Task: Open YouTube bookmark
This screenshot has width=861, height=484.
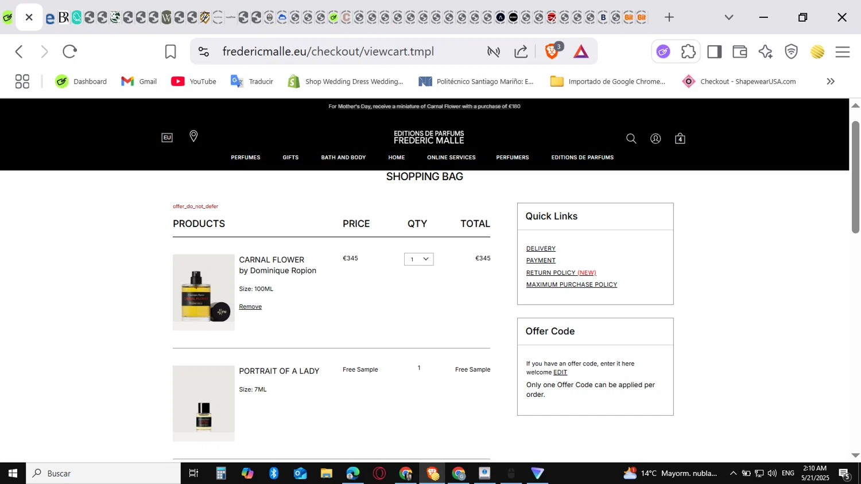Action: click(194, 81)
